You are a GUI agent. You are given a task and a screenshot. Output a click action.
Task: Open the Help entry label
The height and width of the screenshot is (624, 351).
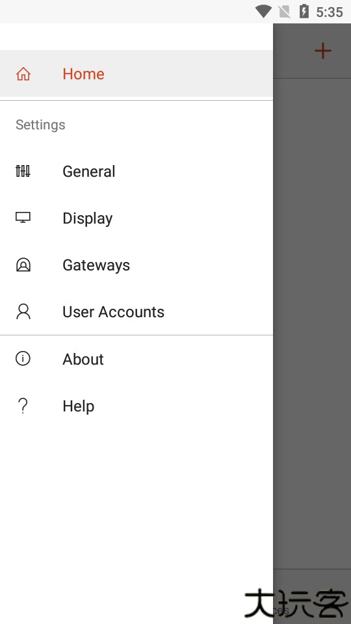tap(79, 406)
